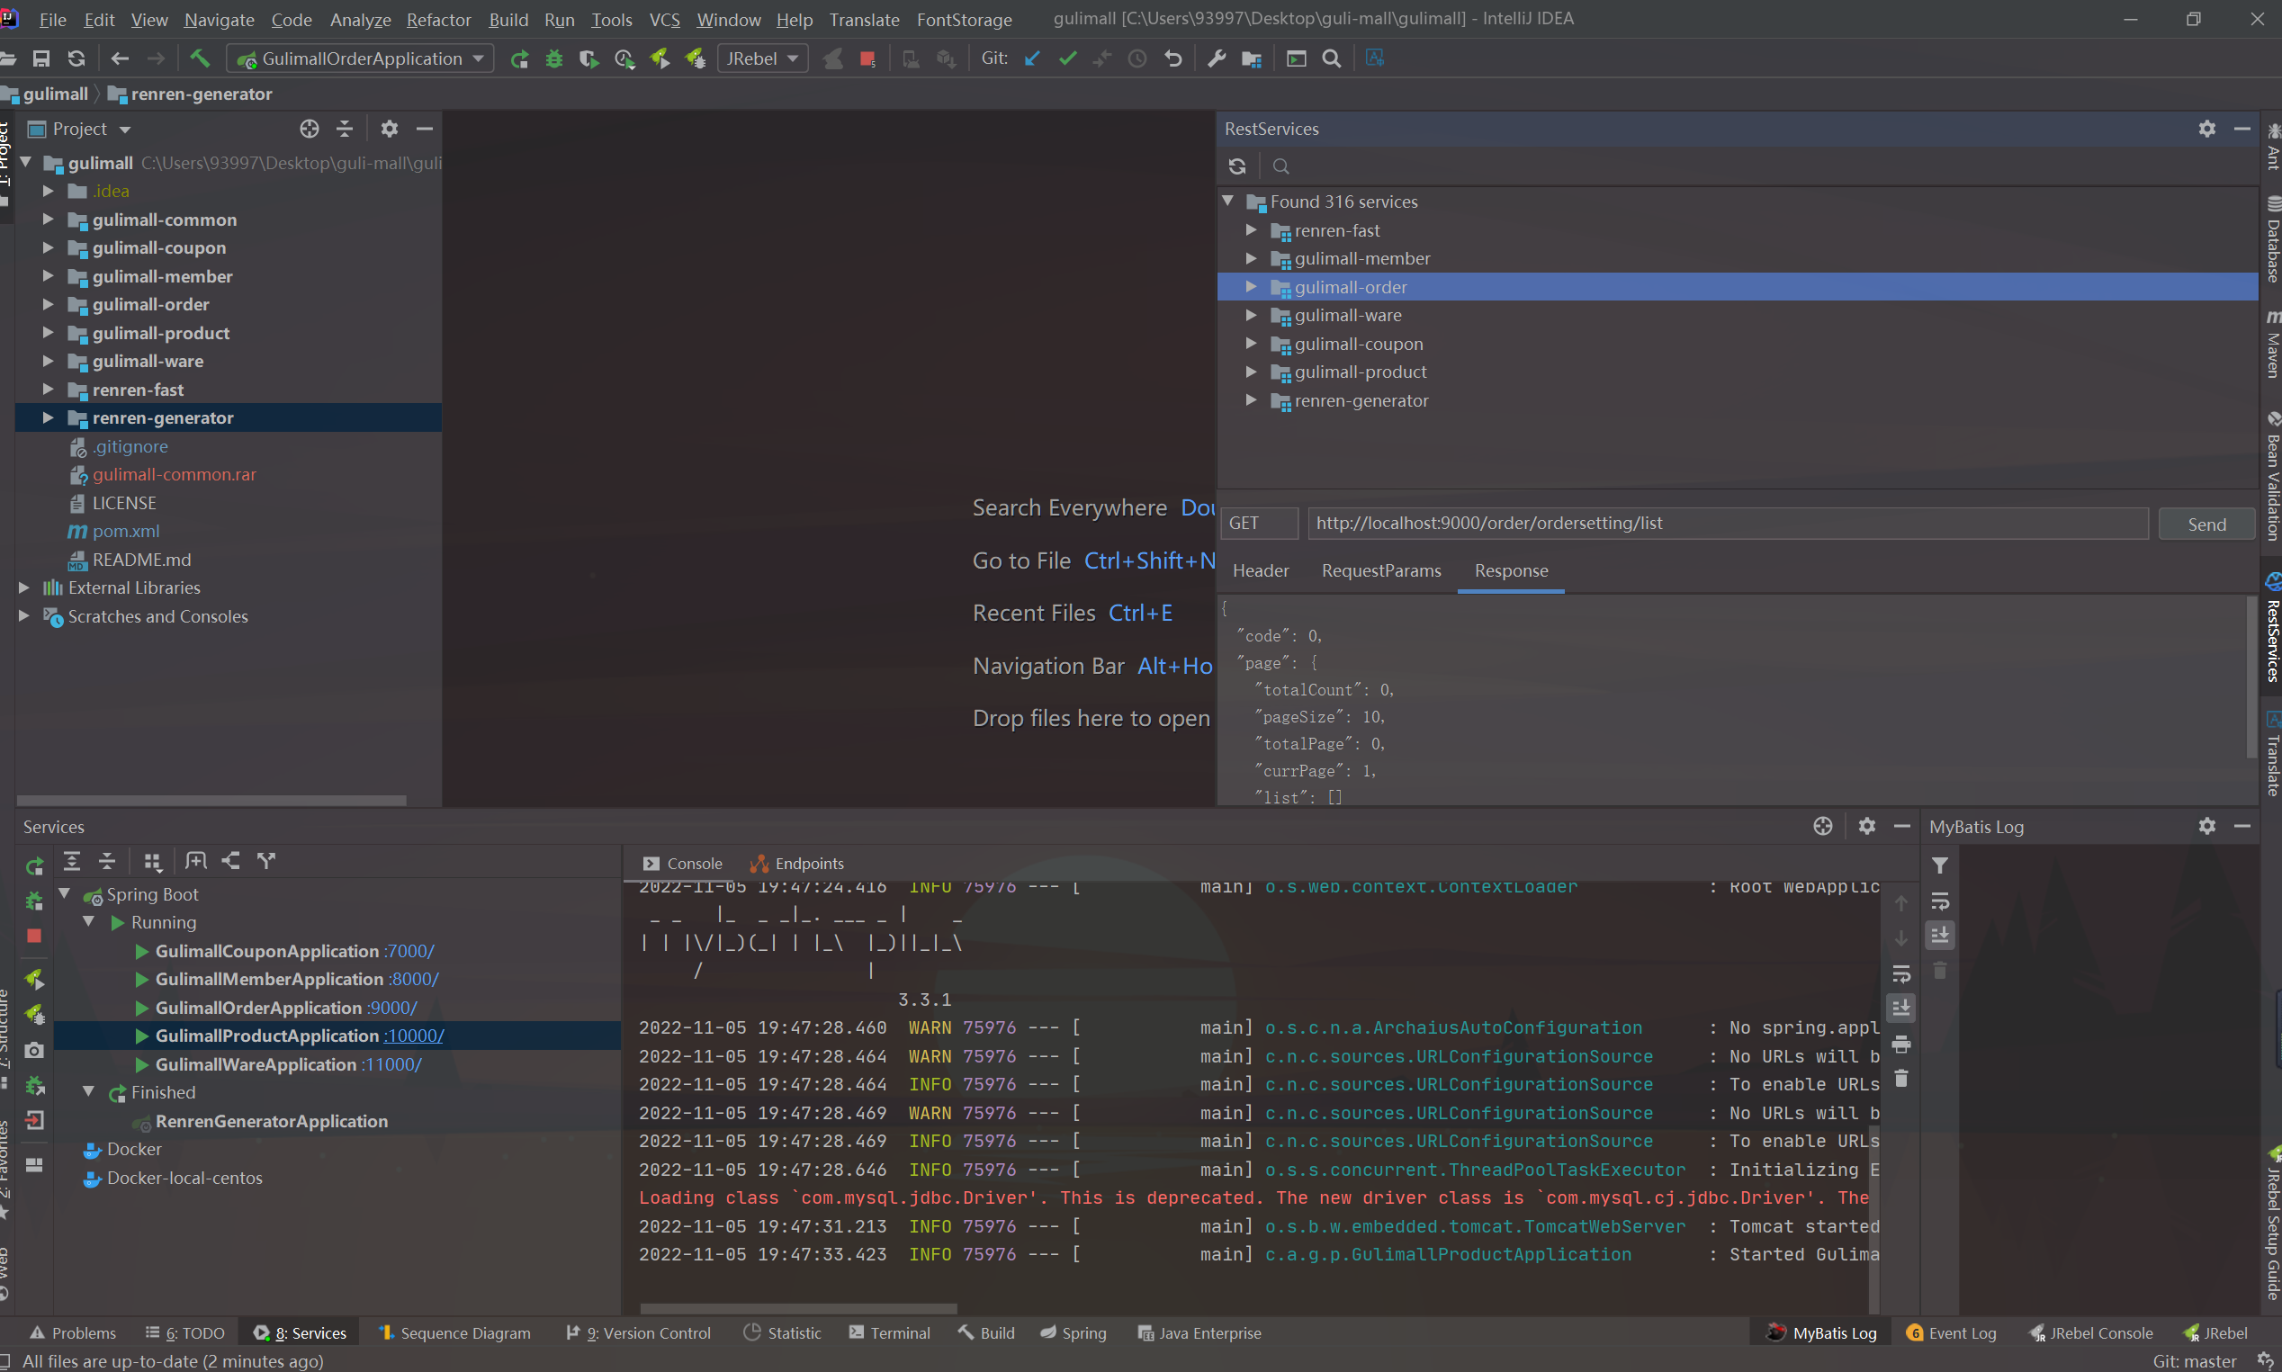Click the Debug bug icon in main toolbar
The image size is (2282, 1372).
coord(554,58)
